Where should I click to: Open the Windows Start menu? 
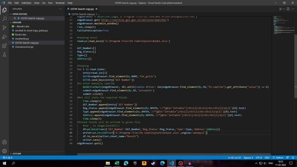[x=4, y=163]
